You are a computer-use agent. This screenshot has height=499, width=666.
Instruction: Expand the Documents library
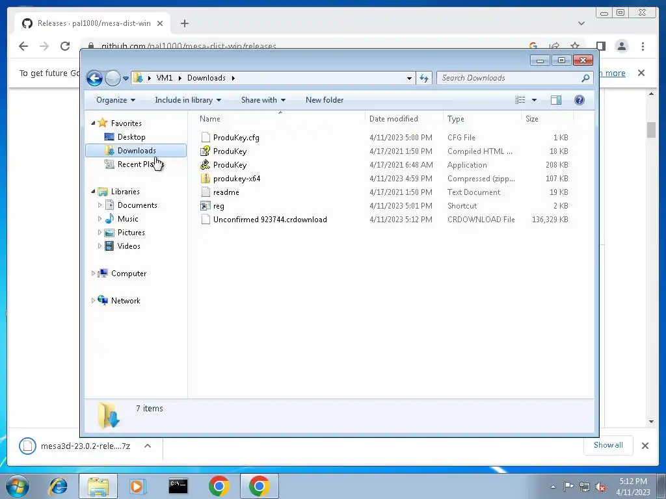pyautogui.click(x=100, y=205)
